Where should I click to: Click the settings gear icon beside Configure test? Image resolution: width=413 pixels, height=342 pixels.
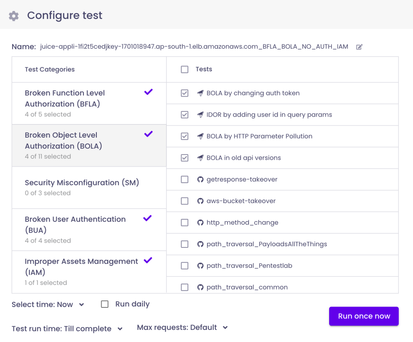[x=14, y=16]
